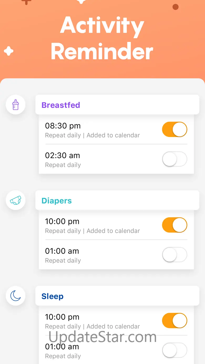Enable the Breastfed 02:30 am reminder

pos(175,159)
